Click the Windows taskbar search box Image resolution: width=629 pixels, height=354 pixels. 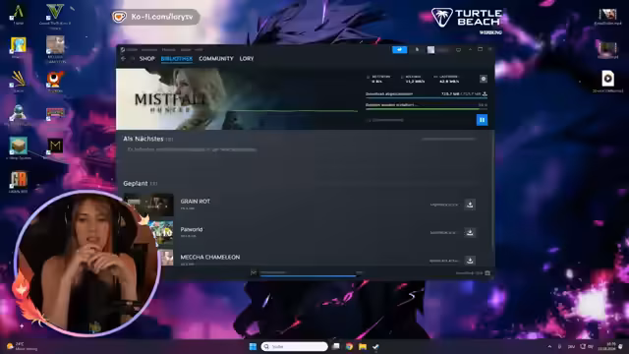click(x=294, y=346)
